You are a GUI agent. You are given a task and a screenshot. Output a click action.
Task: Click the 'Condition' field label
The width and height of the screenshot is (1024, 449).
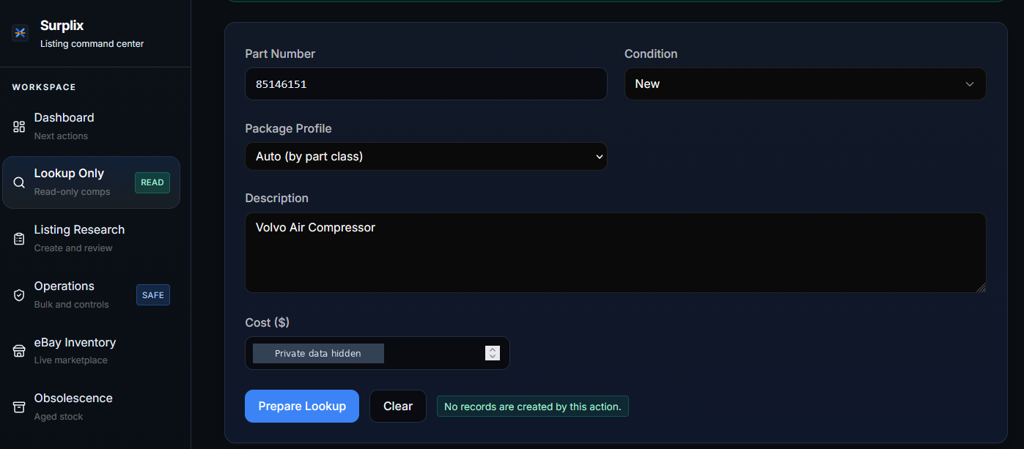651,54
